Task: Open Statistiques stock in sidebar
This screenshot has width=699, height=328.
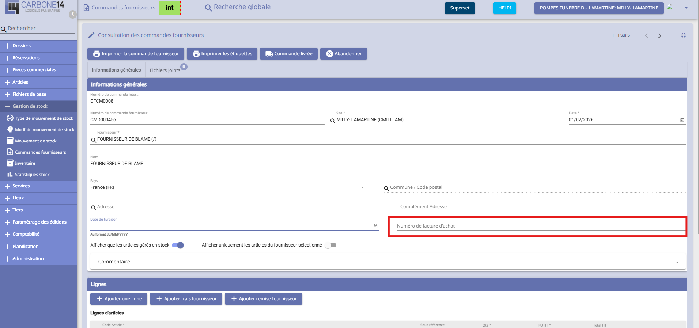Action: (32, 175)
